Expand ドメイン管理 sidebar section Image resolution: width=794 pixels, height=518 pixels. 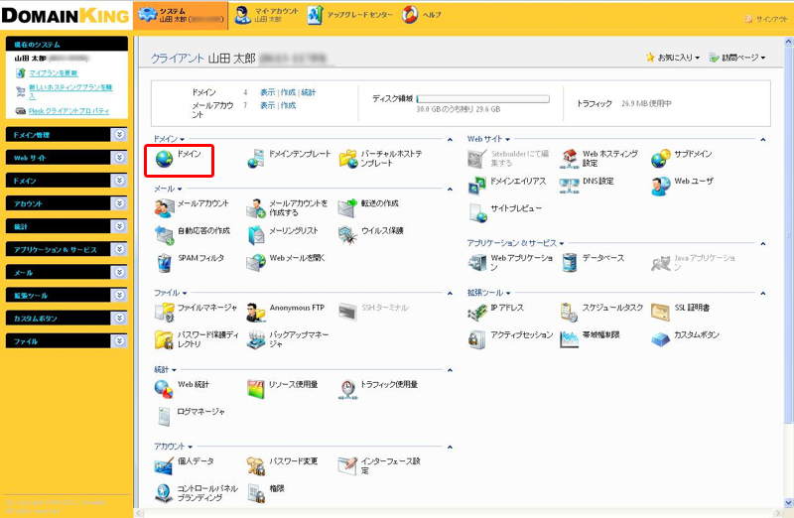coord(119,134)
